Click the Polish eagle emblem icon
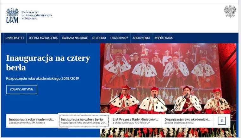This screenshot has width=241, height=138. tap(230, 11)
